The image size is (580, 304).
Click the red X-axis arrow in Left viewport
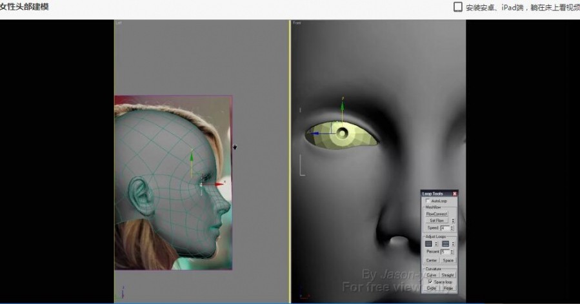coord(219,184)
